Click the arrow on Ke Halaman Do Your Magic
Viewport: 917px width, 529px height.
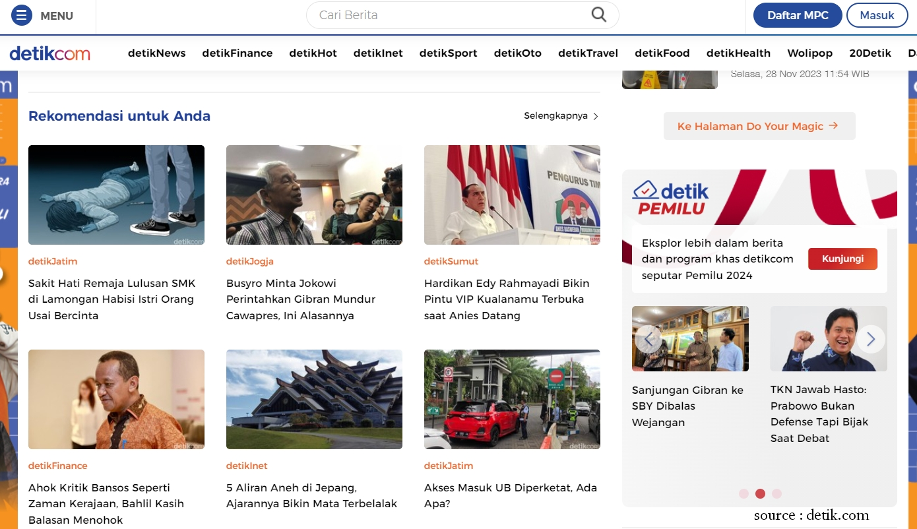point(833,125)
